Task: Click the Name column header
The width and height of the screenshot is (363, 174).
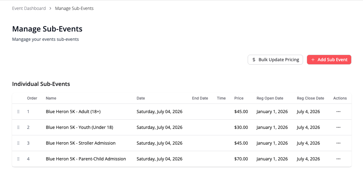Action: click(x=51, y=98)
